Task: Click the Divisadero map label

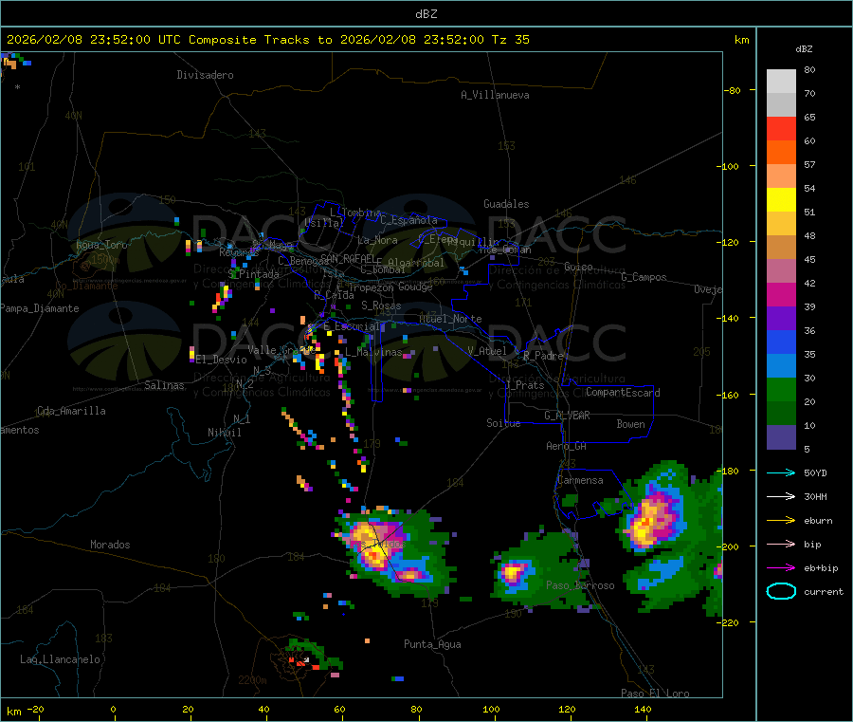Action: [x=205, y=75]
